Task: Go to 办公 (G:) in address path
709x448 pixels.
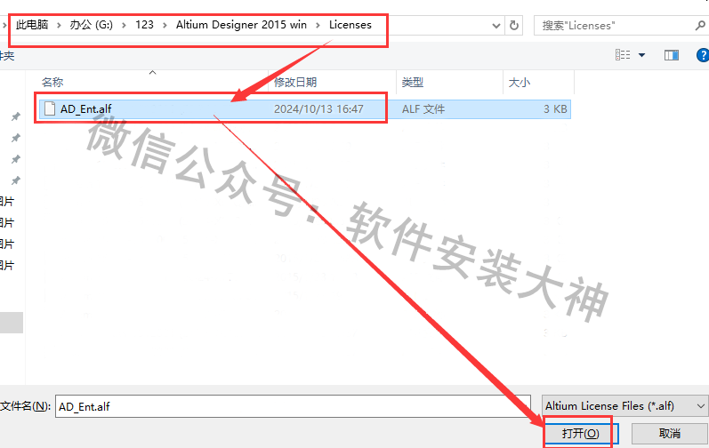Action: click(x=93, y=25)
